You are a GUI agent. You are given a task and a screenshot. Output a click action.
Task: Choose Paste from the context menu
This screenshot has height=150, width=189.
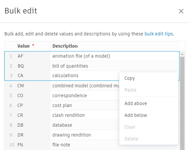[149, 90]
